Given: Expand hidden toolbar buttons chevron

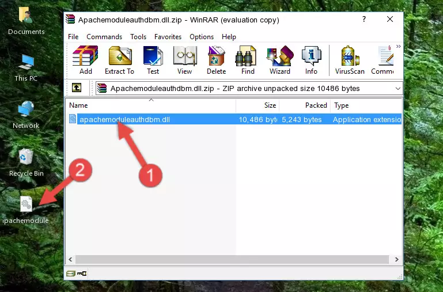Looking at the screenshot, I should pyautogui.click(x=399, y=46).
